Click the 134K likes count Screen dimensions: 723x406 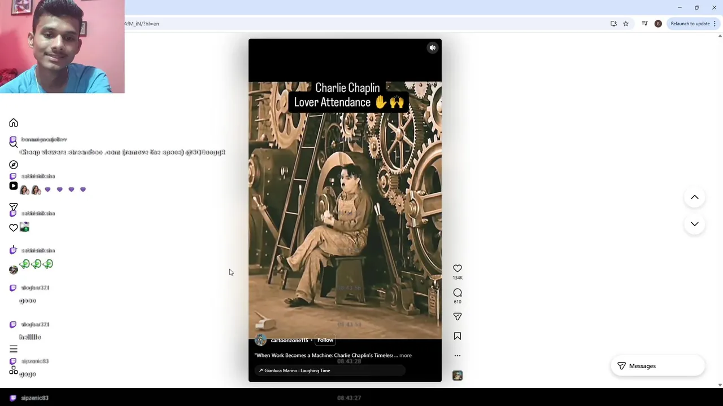pos(458,278)
